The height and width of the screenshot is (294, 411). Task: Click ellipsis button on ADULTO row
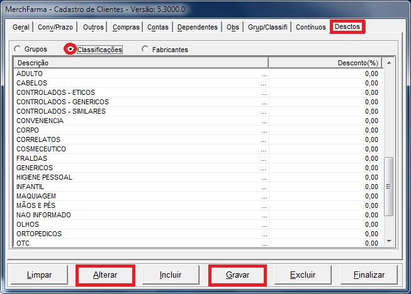tap(264, 74)
